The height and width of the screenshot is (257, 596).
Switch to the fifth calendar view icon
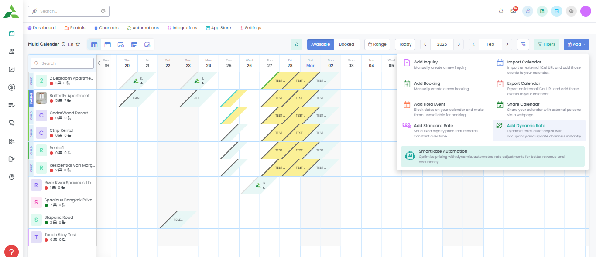pyautogui.click(x=147, y=44)
